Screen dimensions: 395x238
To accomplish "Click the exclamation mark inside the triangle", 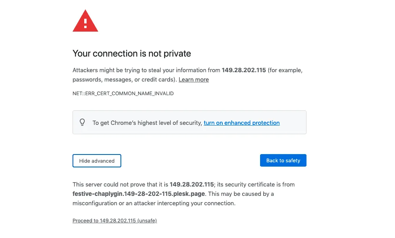I will pyautogui.click(x=85, y=23).
